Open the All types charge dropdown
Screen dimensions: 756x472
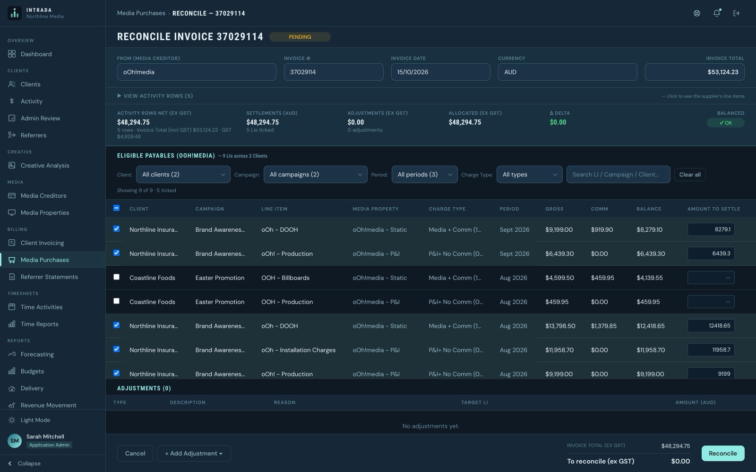point(530,175)
